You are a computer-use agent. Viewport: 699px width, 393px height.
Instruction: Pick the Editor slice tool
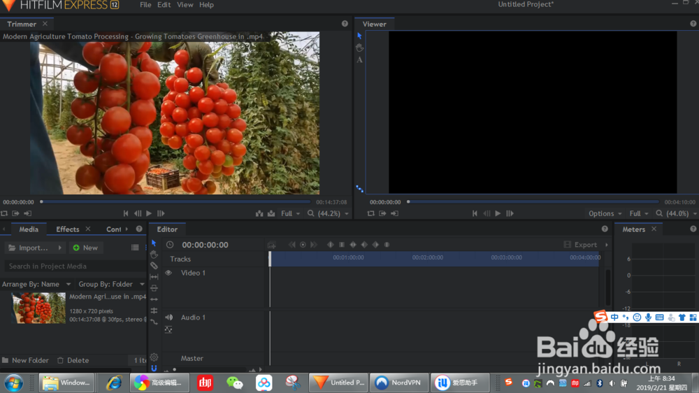pyautogui.click(x=154, y=266)
